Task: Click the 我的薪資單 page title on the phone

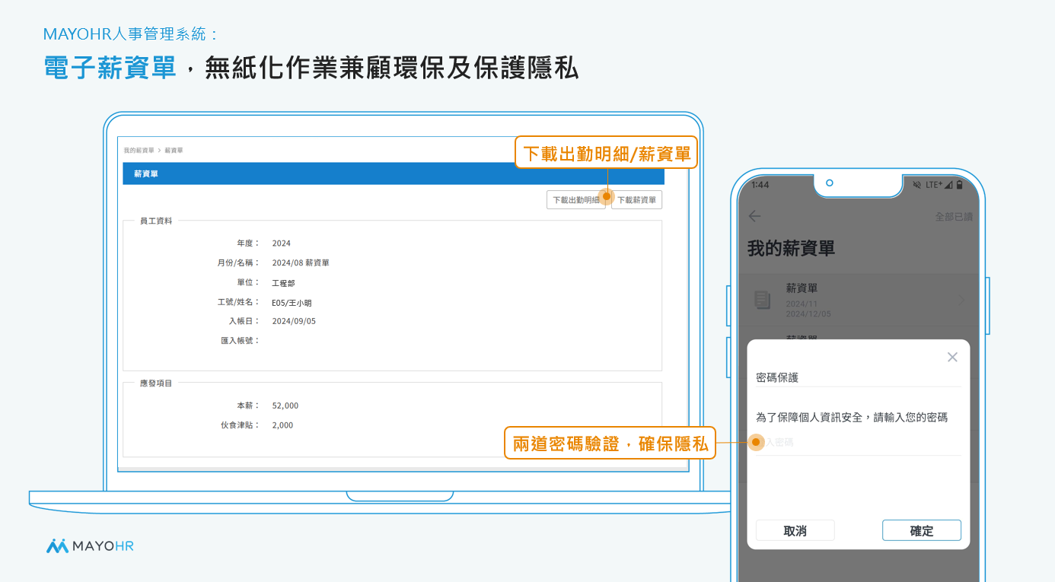Action: point(792,248)
